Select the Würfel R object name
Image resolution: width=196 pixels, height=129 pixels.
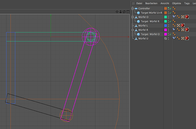[143, 30]
